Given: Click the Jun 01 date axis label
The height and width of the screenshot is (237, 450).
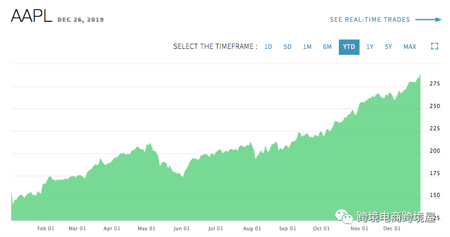Looking at the screenshot, I should 182,228.
